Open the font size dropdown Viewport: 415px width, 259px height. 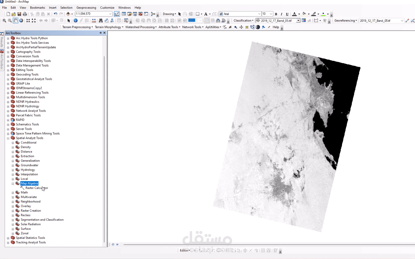pyautogui.click(x=271, y=14)
